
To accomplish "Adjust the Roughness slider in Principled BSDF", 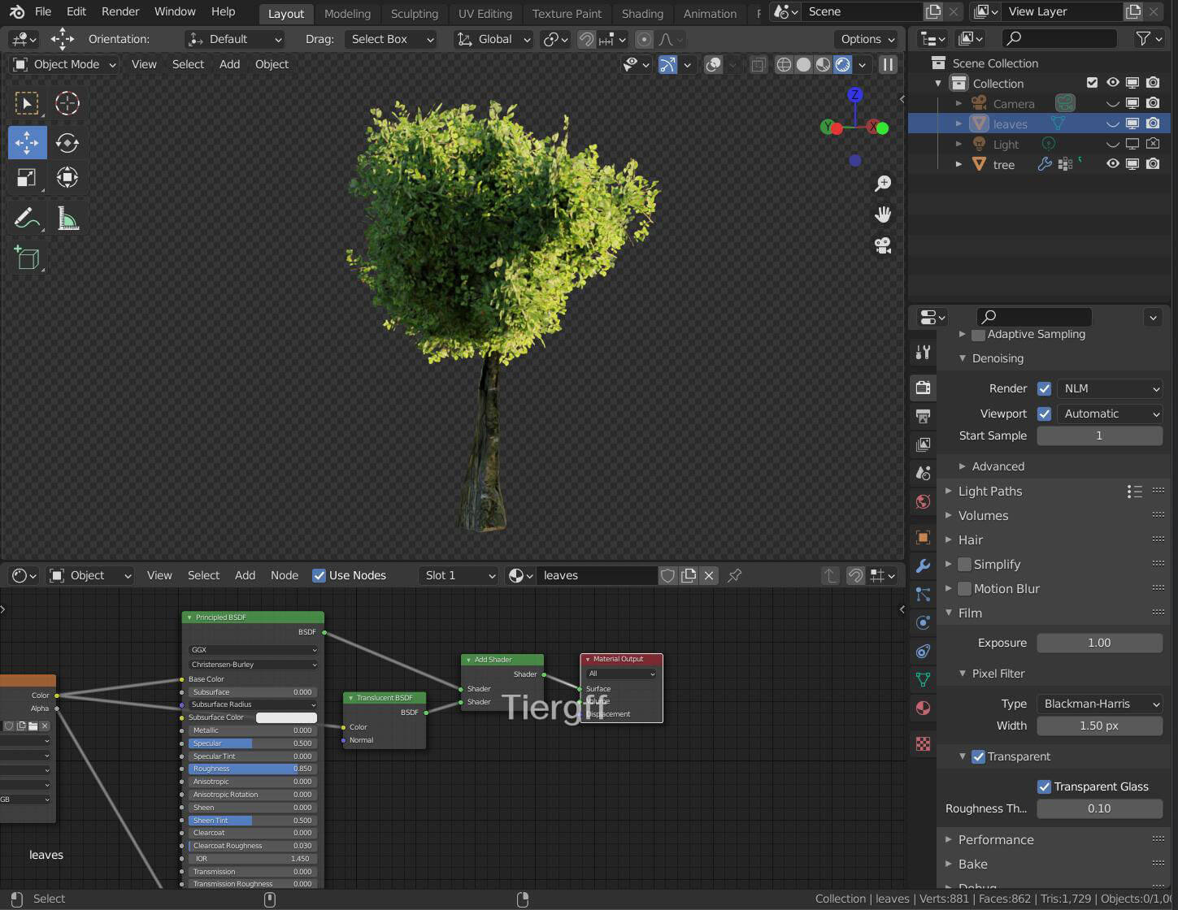I will point(252,769).
